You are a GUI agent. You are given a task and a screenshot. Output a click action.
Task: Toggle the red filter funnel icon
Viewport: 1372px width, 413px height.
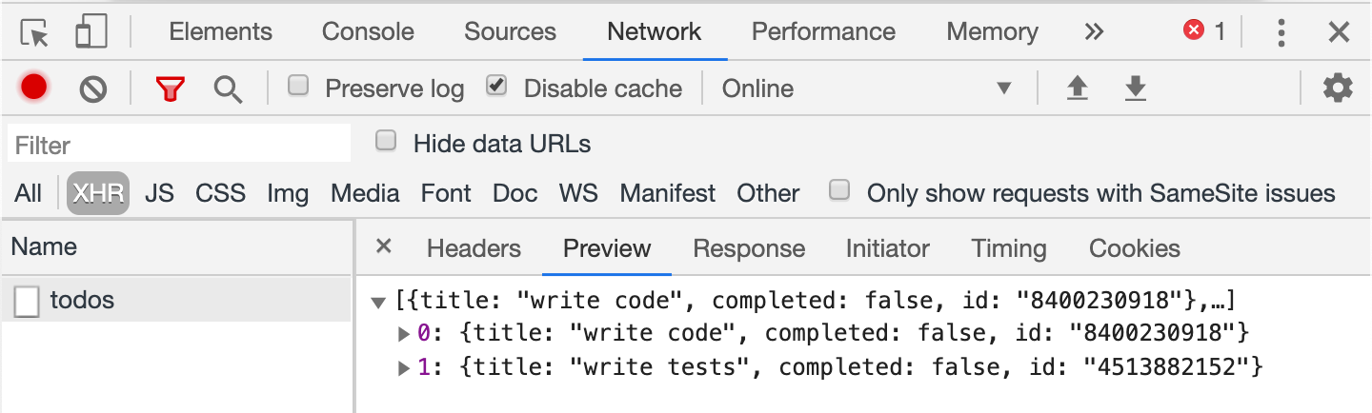coord(170,89)
